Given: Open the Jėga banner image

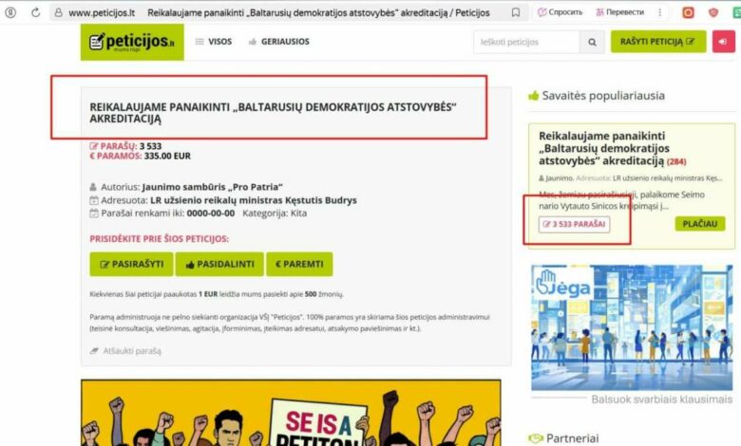Looking at the screenshot, I should tap(632, 327).
